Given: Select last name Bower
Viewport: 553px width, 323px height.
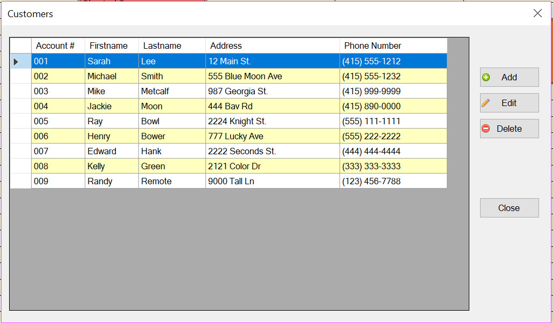Looking at the screenshot, I should coord(172,136).
